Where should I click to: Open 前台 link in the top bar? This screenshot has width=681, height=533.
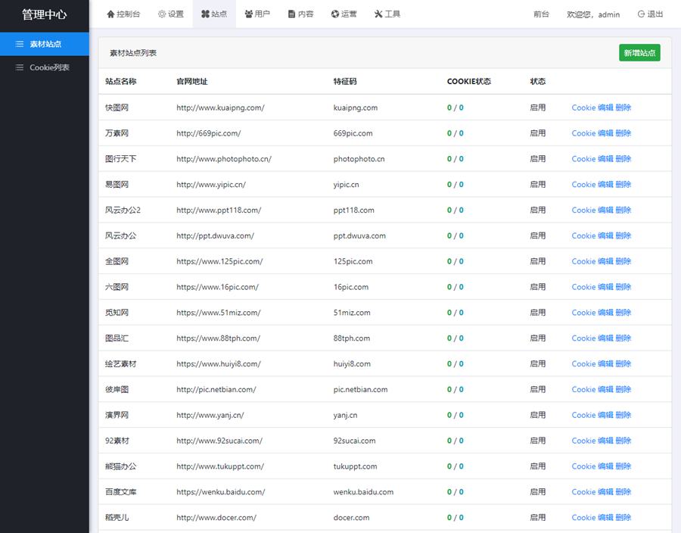point(542,14)
